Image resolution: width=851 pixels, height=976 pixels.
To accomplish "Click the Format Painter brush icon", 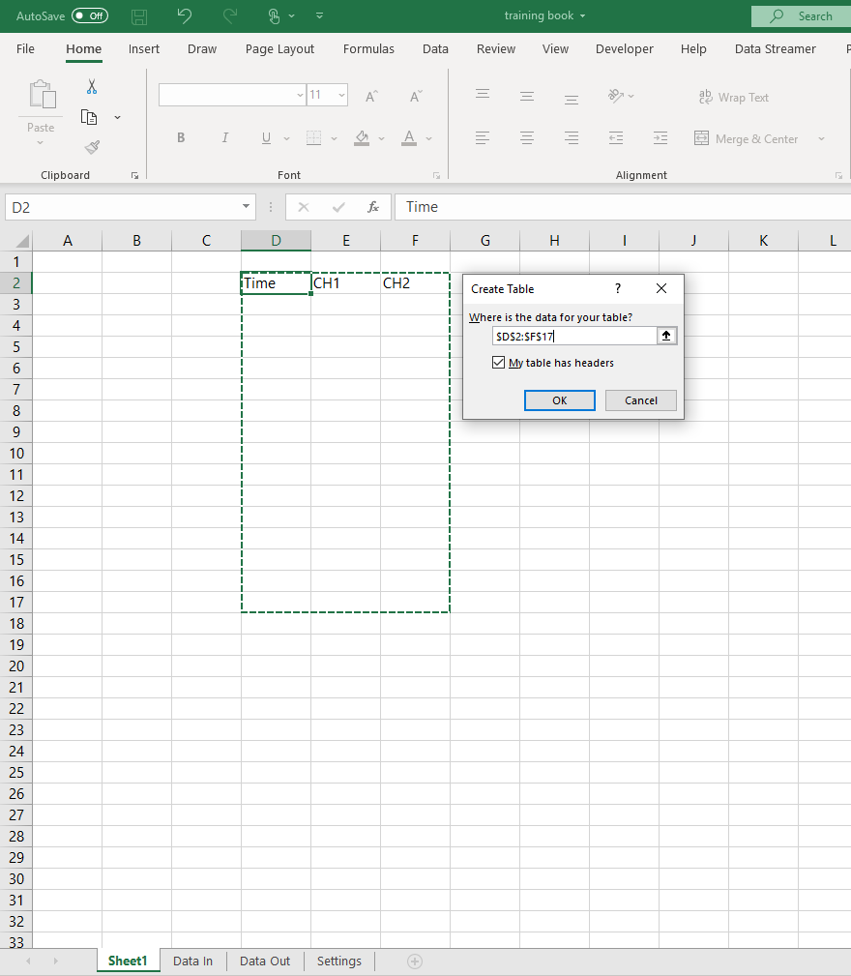I will click(x=92, y=147).
